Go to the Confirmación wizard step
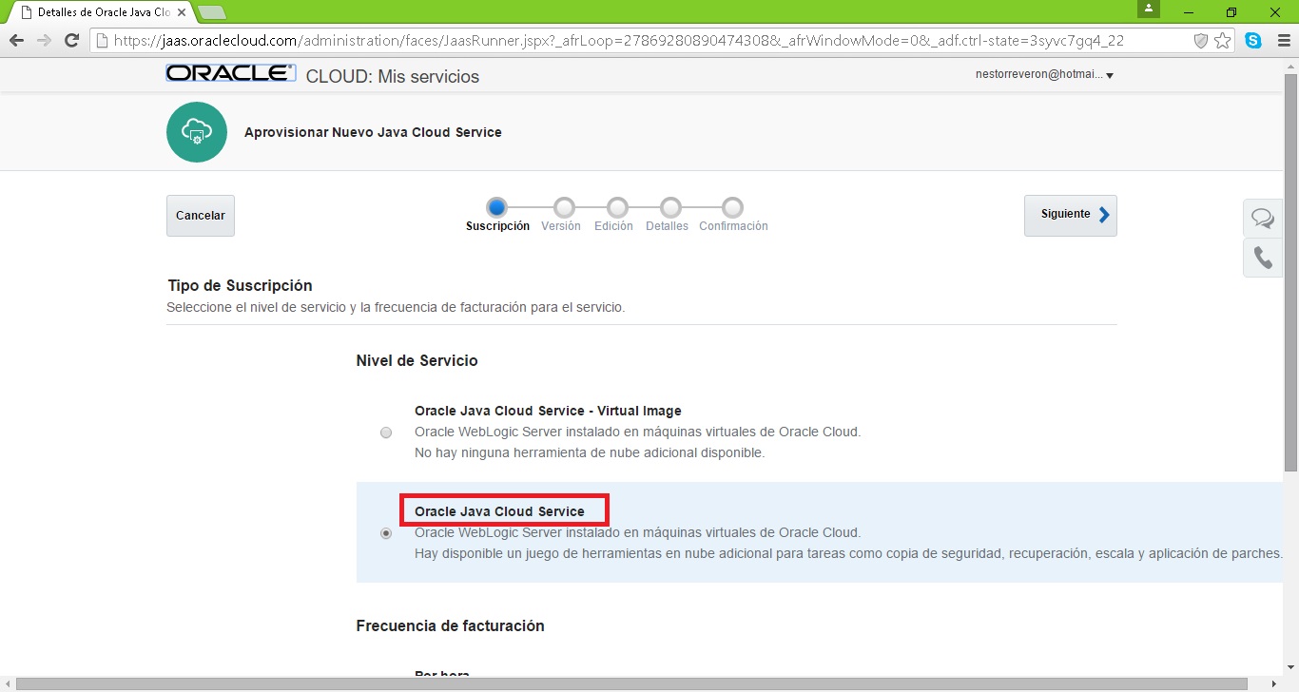 (x=732, y=207)
